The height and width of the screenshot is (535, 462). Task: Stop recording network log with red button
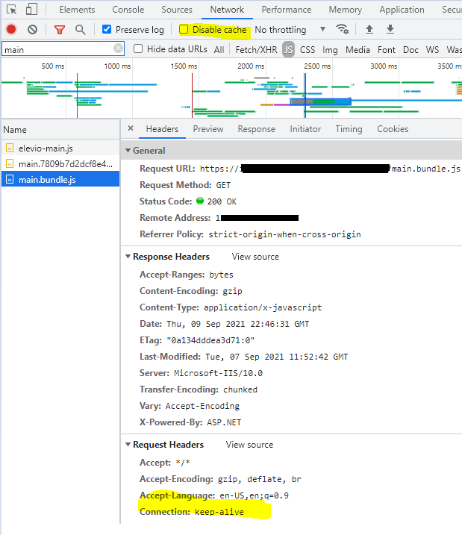coord(11,30)
